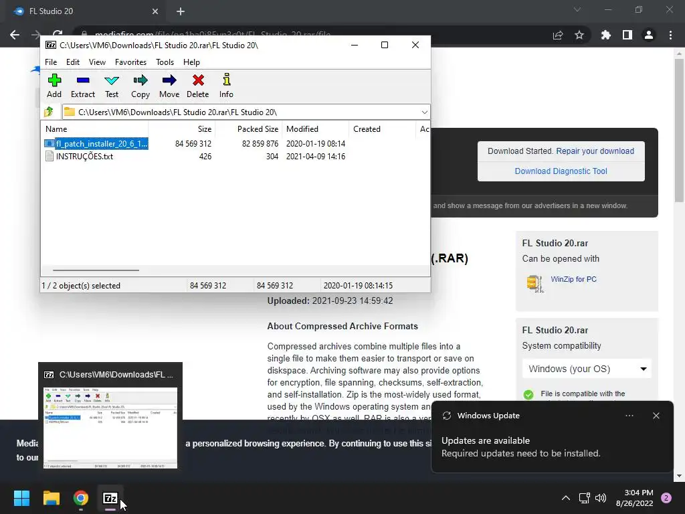The image size is (685, 514).
Task: Open WinZip for PC link
Action: (573, 279)
